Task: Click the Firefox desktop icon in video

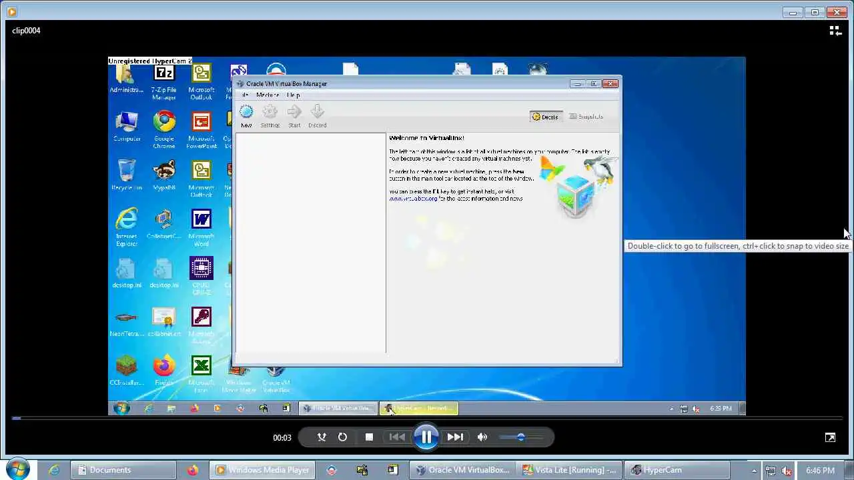Action: pos(164,371)
